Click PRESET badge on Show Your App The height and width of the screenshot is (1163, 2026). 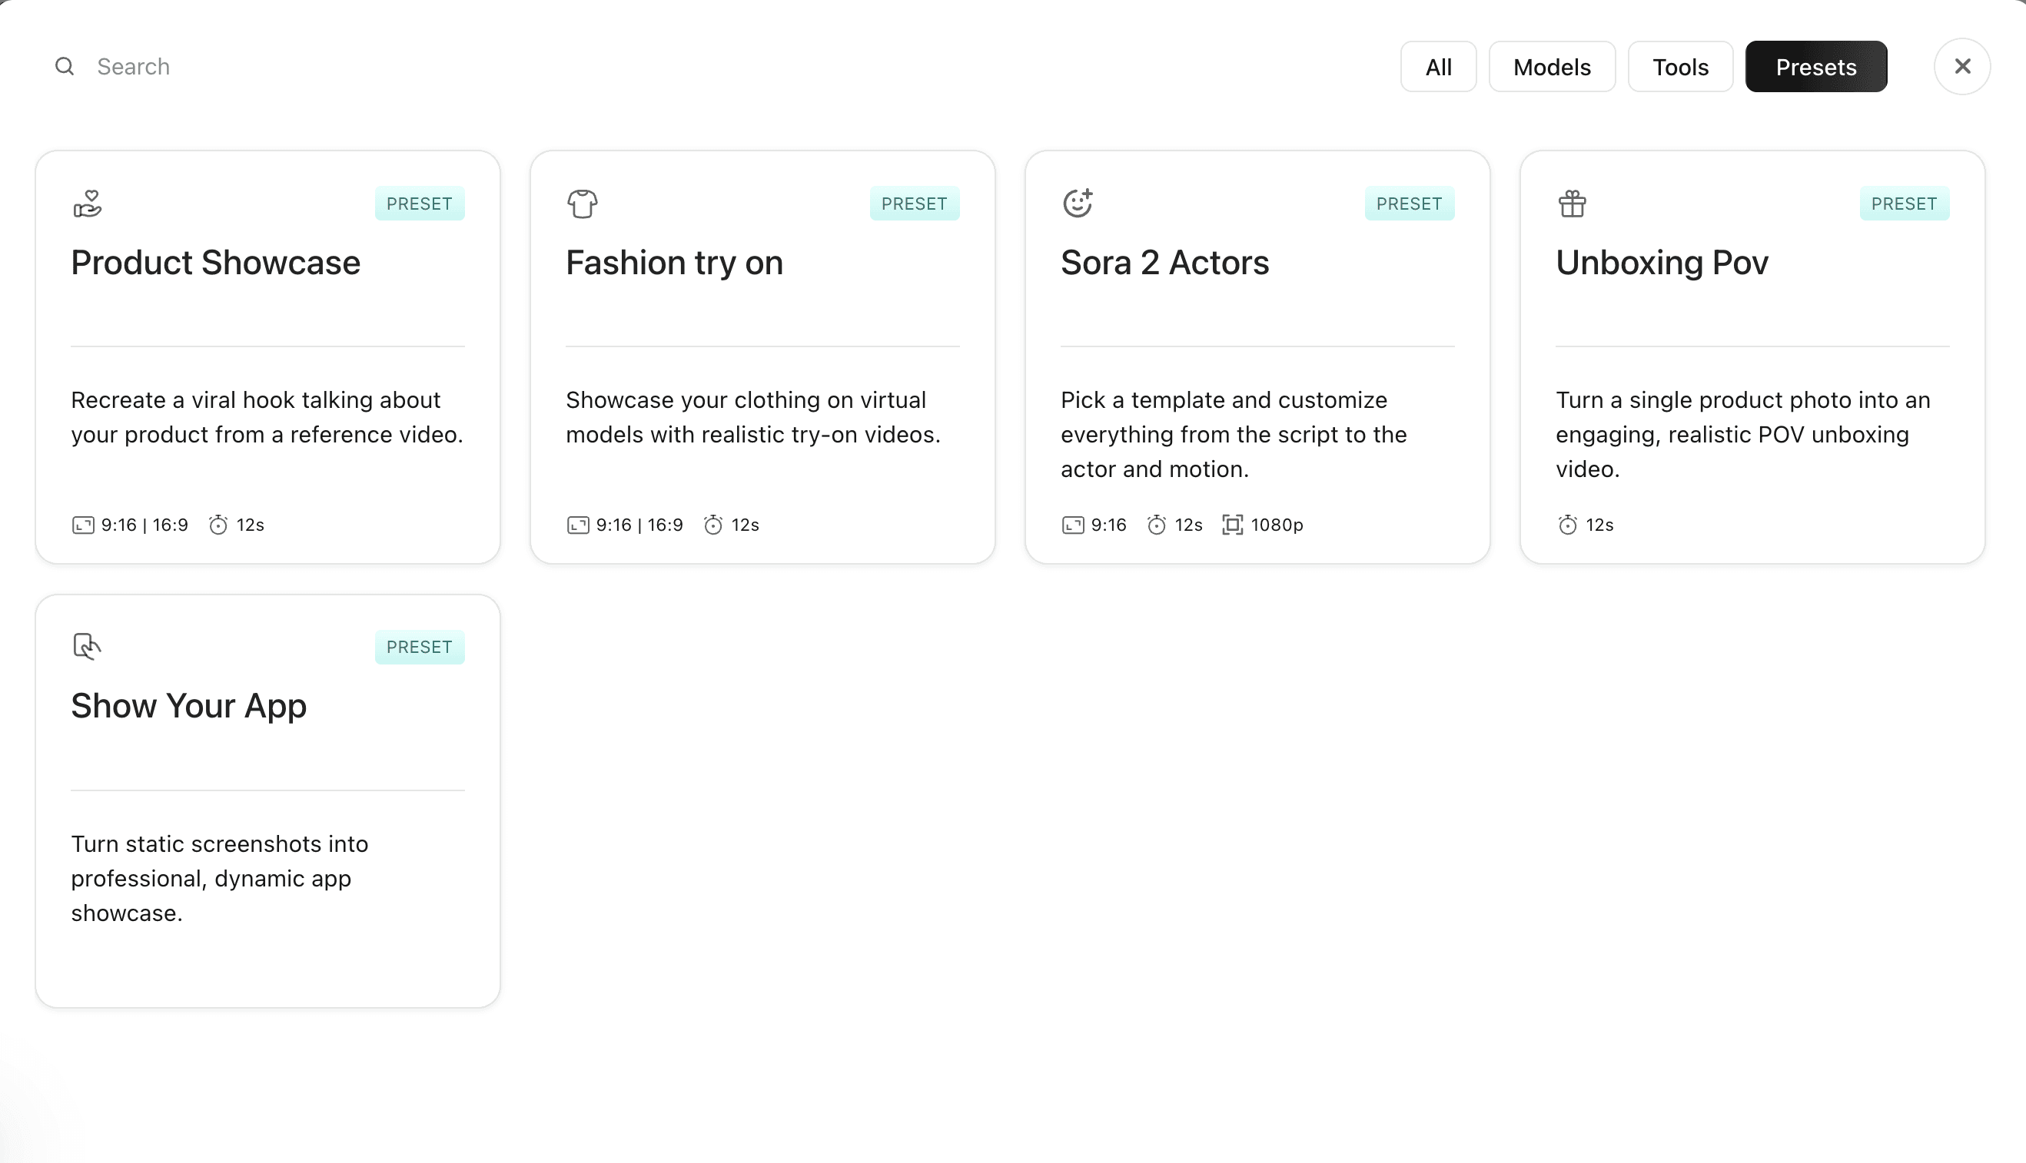coord(419,647)
